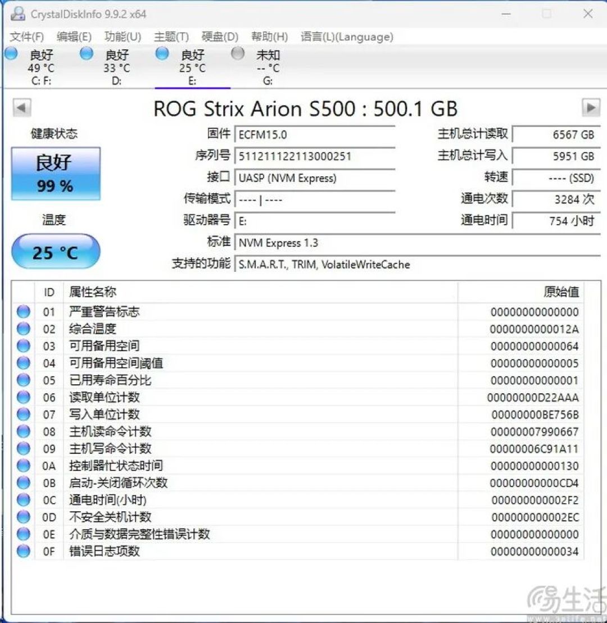This screenshot has width=607, height=623.
Task: Click the 原始值 column header
Action: tap(521, 292)
